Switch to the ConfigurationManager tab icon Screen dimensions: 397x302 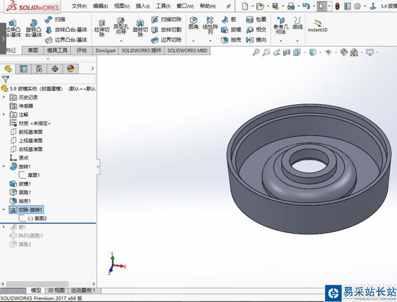point(39,69)
